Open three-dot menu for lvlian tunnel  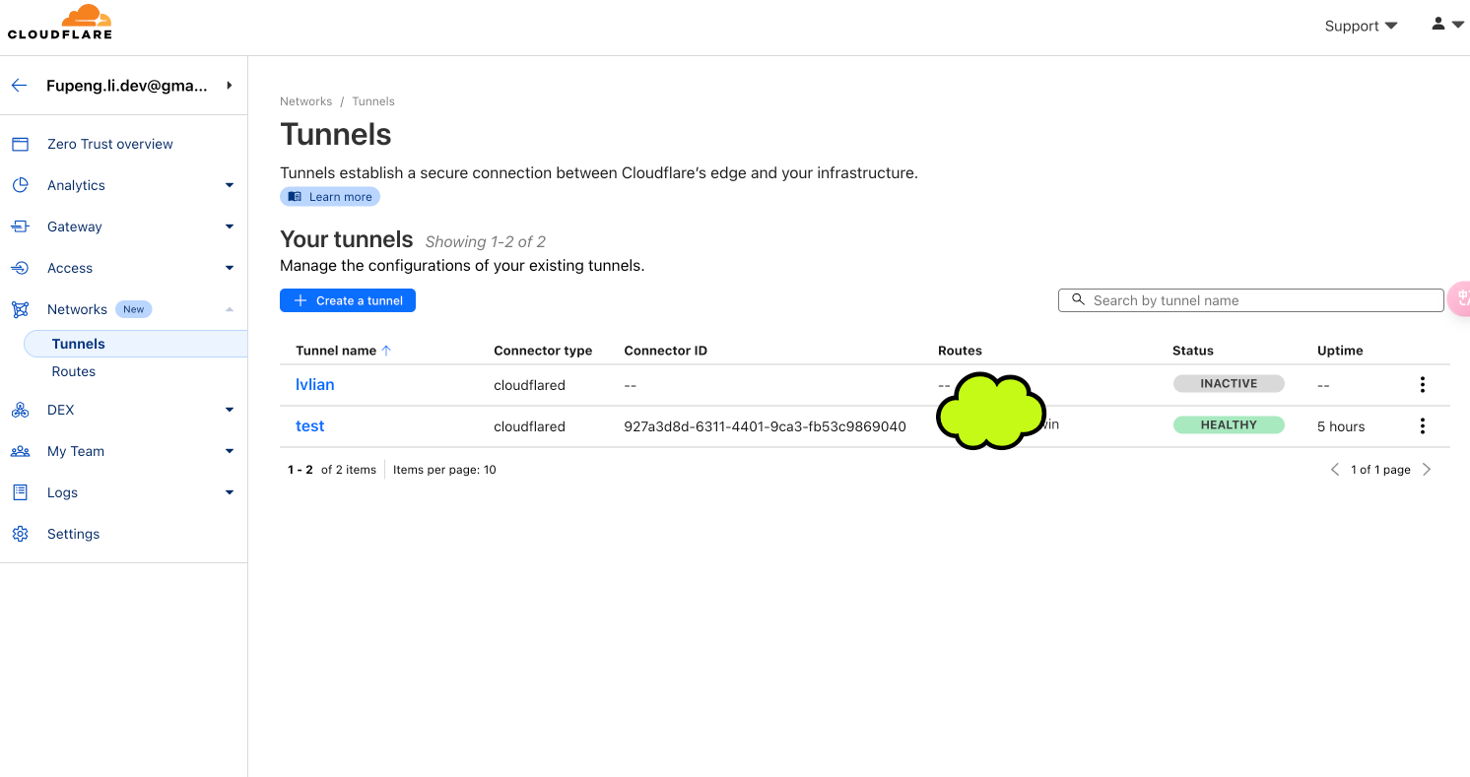(x=1422, y=384)
